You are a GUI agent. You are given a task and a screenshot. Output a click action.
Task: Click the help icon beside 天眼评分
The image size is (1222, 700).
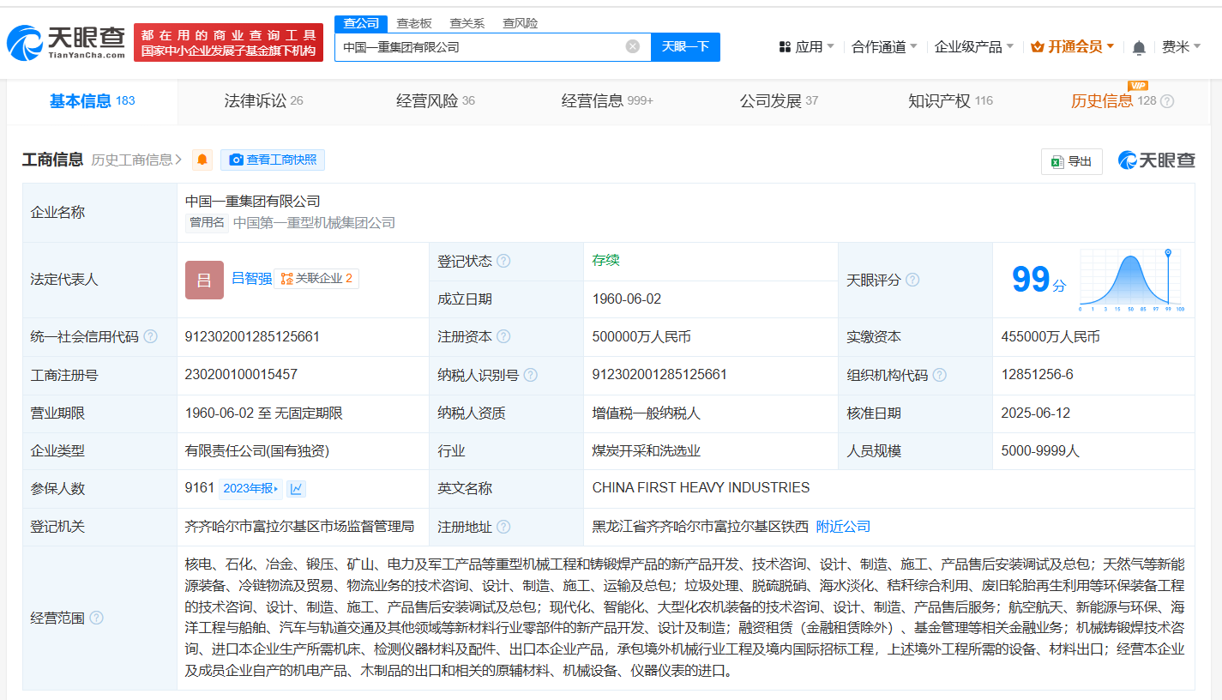(912, 281)
